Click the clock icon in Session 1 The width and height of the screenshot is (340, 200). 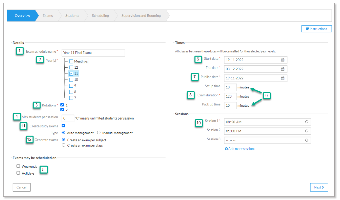[x=307, y=122]
